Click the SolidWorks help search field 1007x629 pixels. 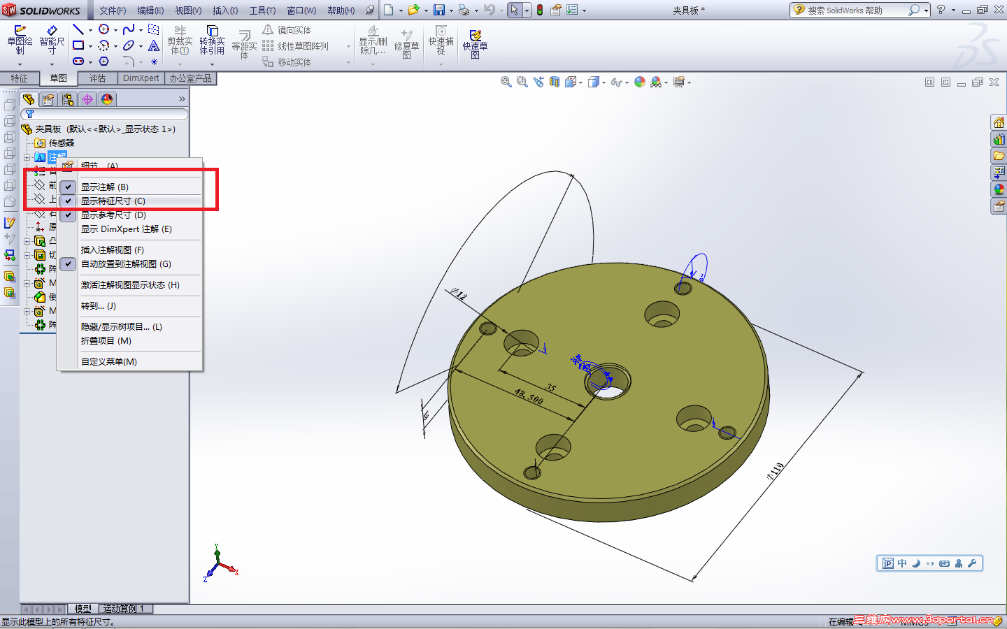tap(855, 10)
